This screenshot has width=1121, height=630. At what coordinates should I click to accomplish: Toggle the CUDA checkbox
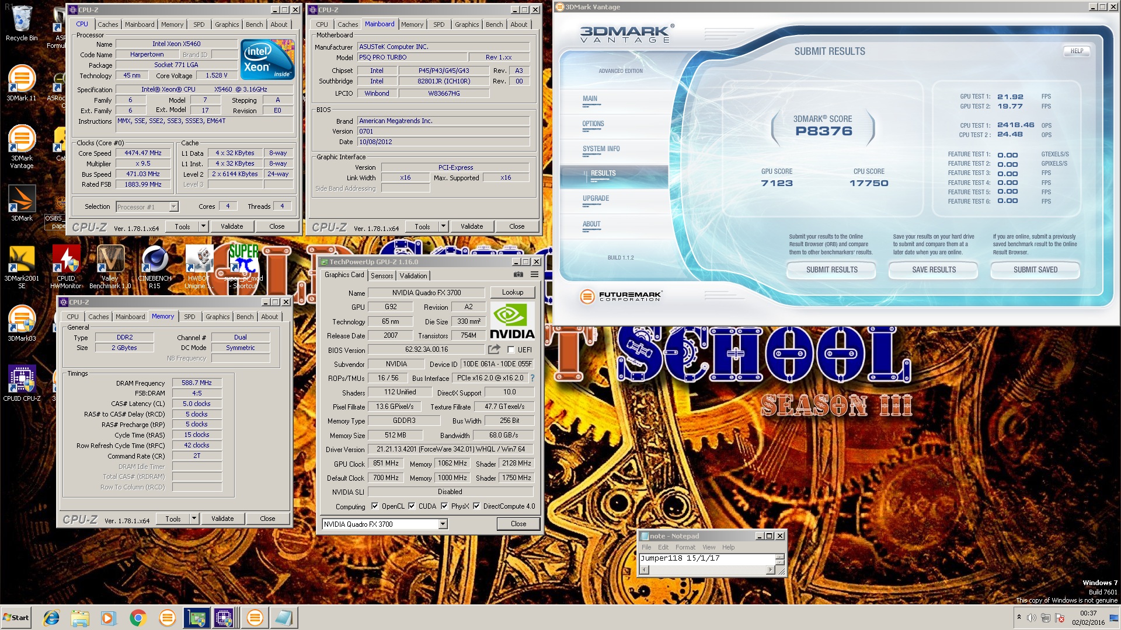click(x=412, y=506)
